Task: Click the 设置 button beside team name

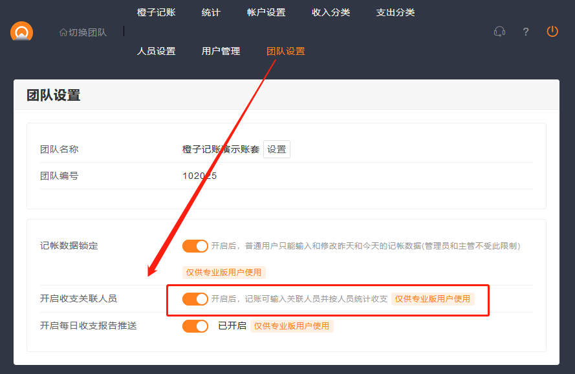Action: click(x=277, y=149)
